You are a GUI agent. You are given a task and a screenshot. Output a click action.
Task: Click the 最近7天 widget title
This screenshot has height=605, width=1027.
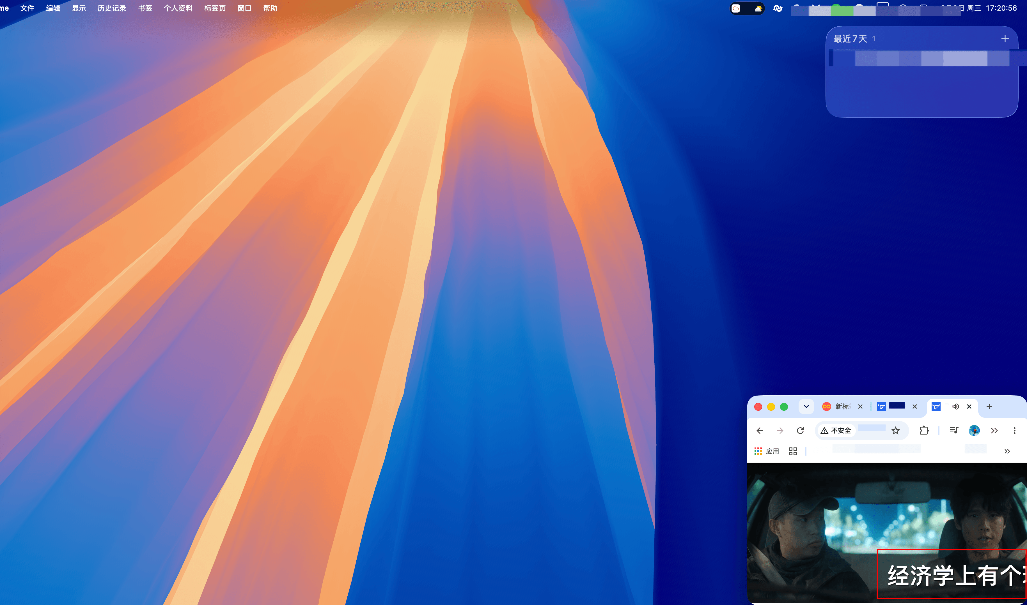pos(850,39)
